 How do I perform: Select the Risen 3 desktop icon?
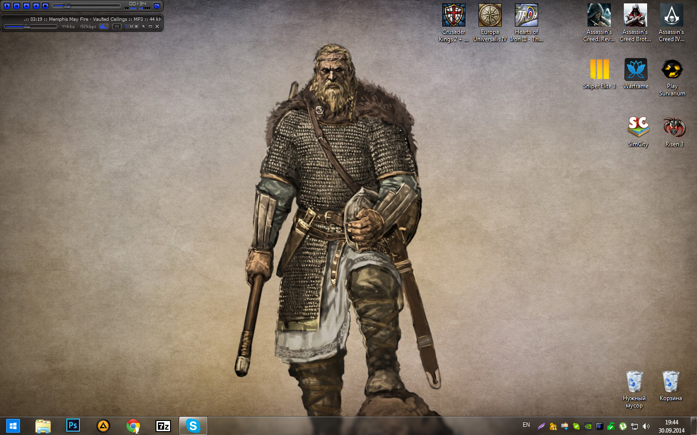click(x=674, y=132)
